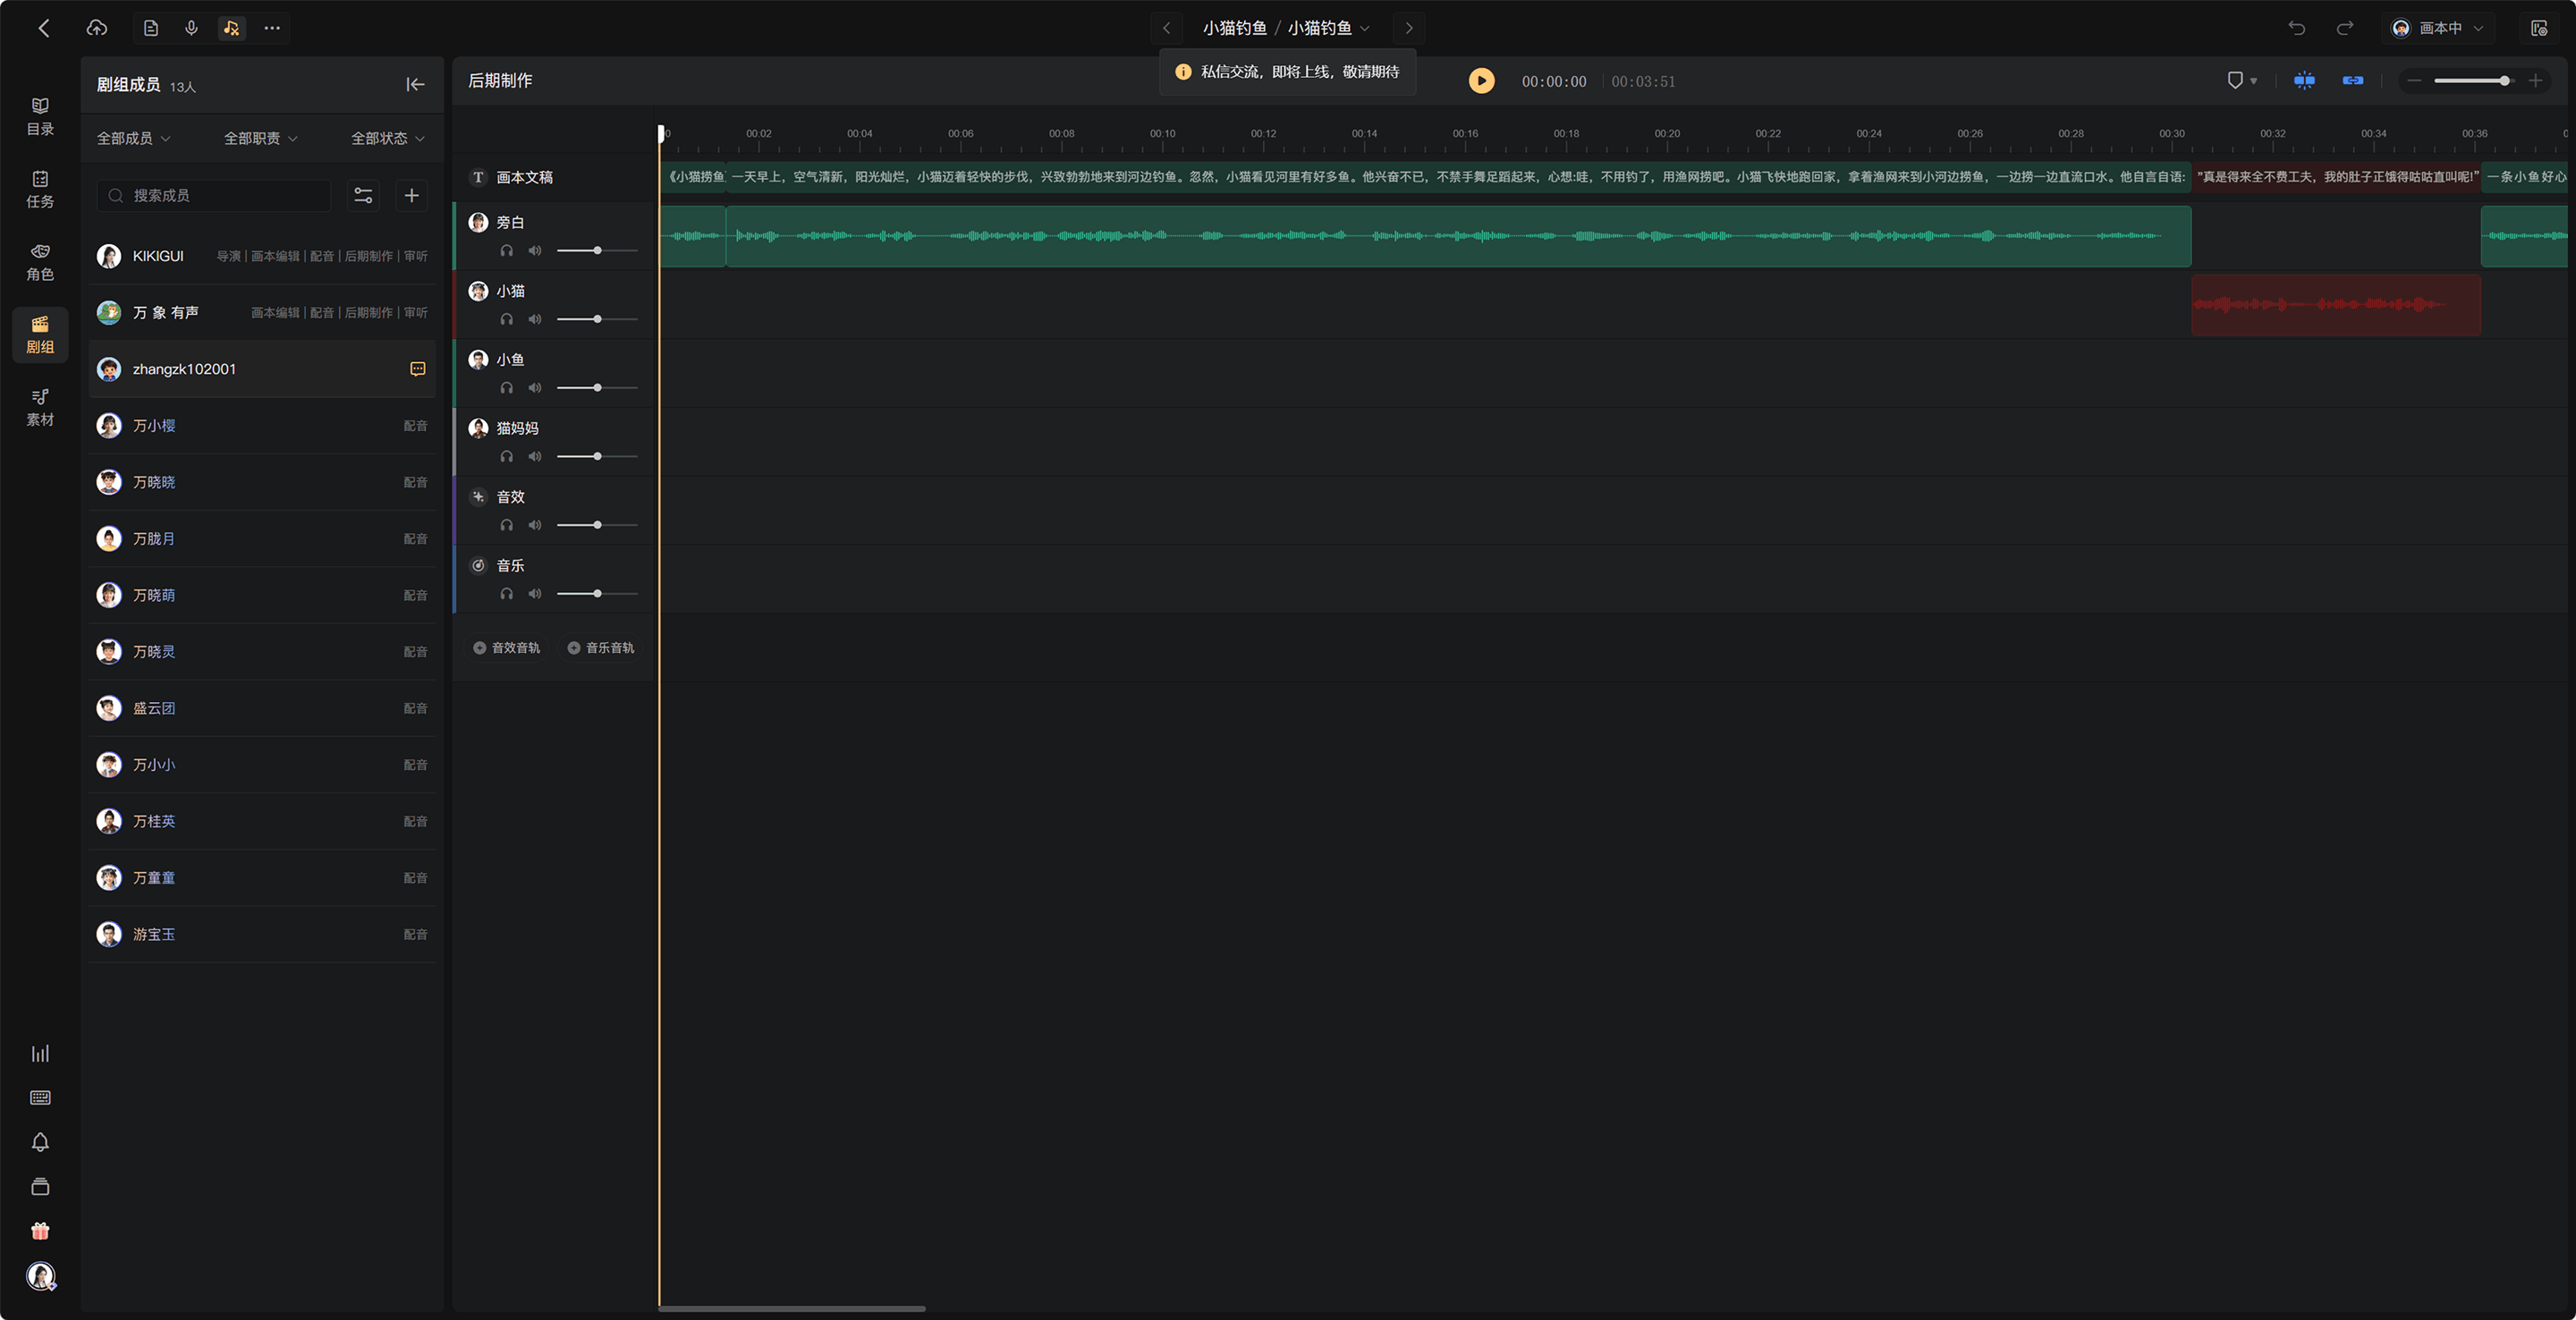Viewport: 2576px width, 1320px height.
Task: Add a new 音效音轨 track
Action: coord(507,648)
